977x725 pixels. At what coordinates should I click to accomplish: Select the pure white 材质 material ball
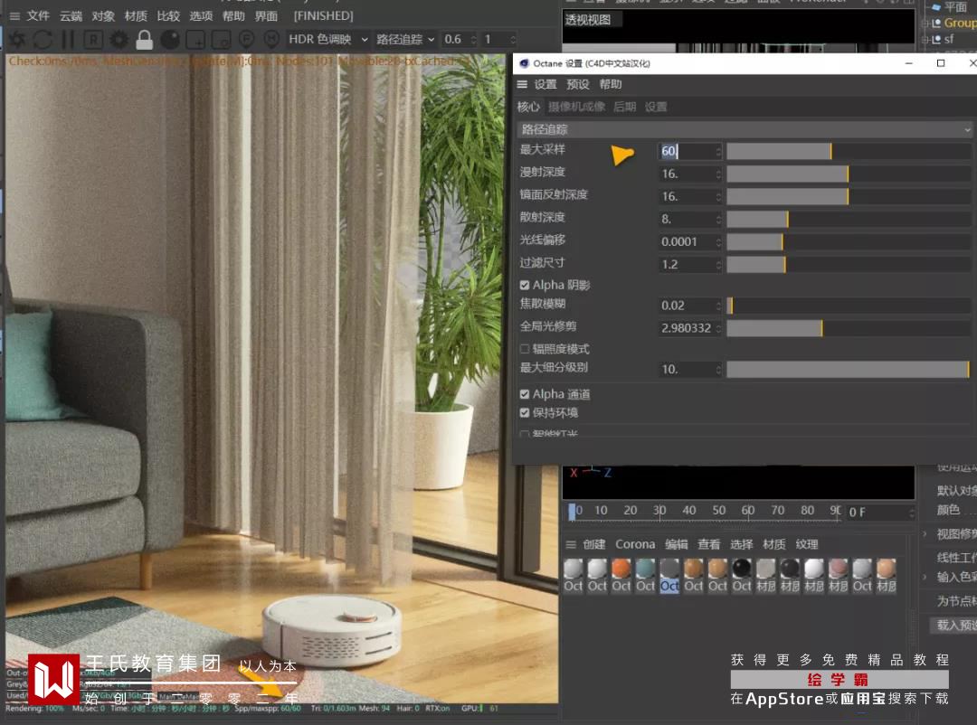[x=814, y=569]
